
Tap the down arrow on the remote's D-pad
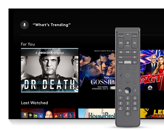(x=128, y=82)
